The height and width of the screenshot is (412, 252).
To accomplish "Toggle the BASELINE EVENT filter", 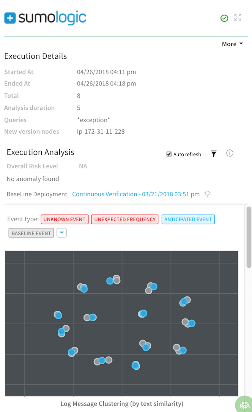I will point(31,233).
